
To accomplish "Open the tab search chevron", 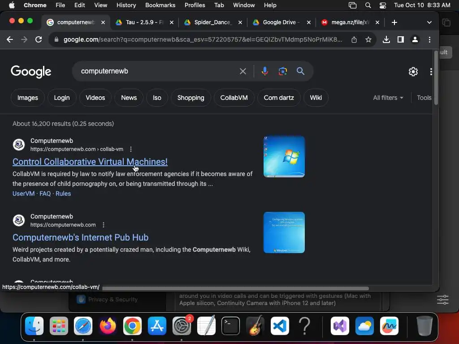I will coord(429,22).
